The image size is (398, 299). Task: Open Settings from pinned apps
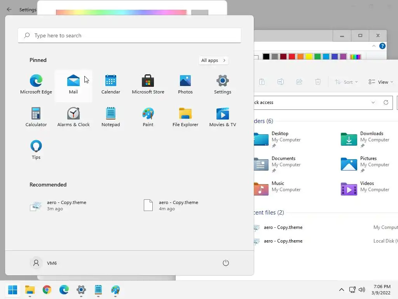click(223, 84)
